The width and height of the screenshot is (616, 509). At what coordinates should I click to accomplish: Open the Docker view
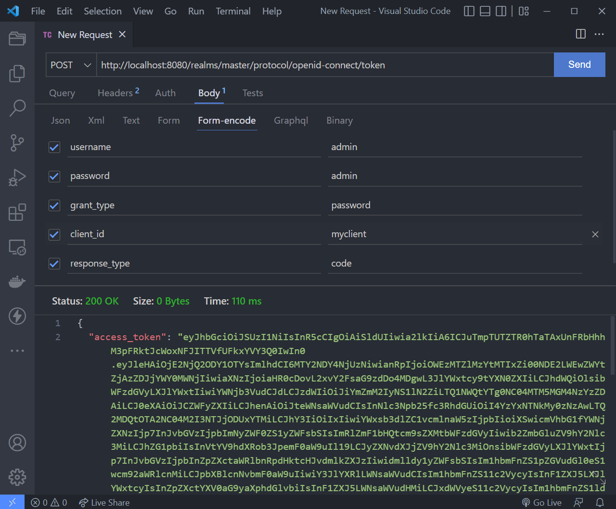click(17, 281)
